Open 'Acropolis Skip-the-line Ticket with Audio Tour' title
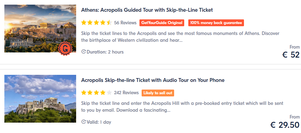The height and width of the screenshot is (133, 301). tap(153, 80)
